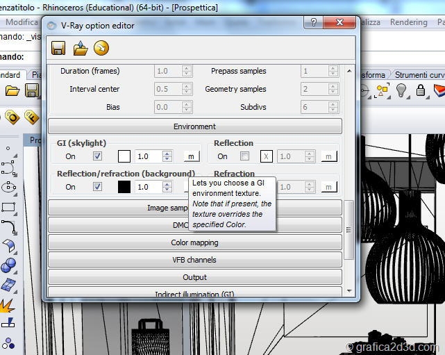Expand the Indirect illumination (GI) rollout
445x355 pixels.
click(x=195, y=292)
